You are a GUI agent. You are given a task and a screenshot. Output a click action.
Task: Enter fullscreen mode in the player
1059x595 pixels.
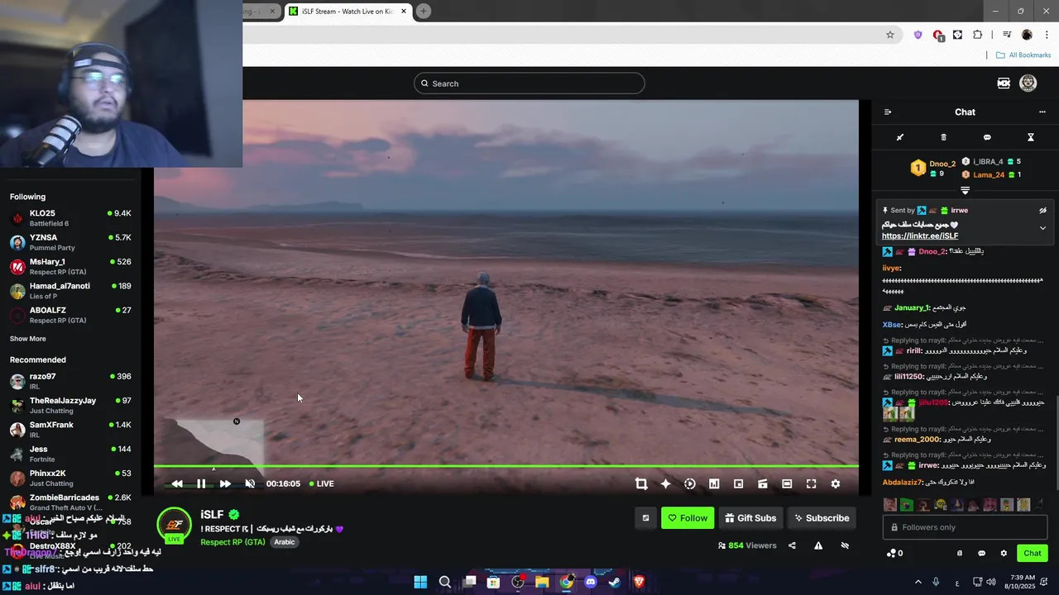(x=812, y=484)
